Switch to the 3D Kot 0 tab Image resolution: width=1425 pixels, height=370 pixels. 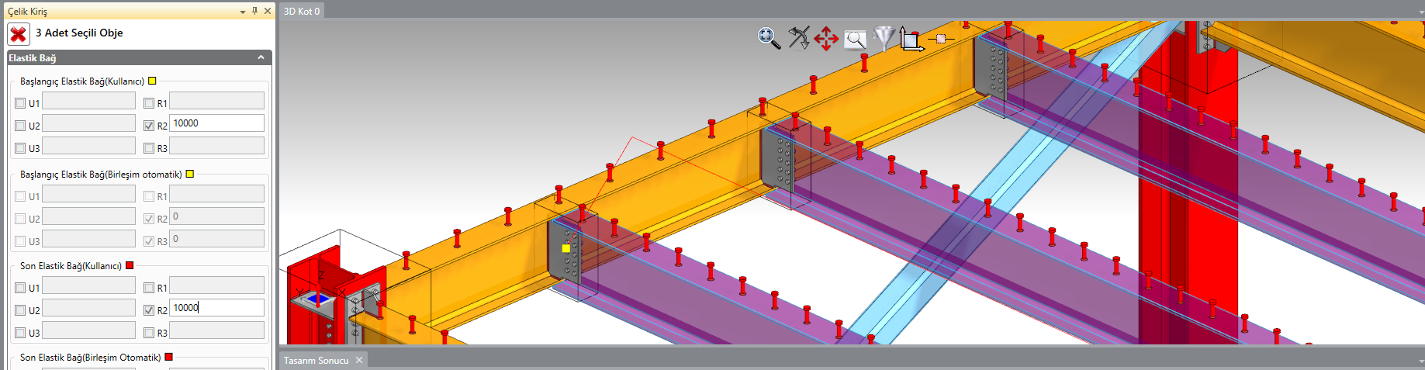click(302, 11)
